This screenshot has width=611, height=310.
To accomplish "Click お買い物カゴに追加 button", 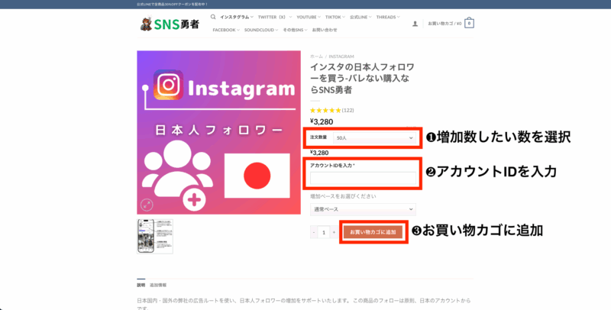I will pyautogui.click(x=373, y=232).
